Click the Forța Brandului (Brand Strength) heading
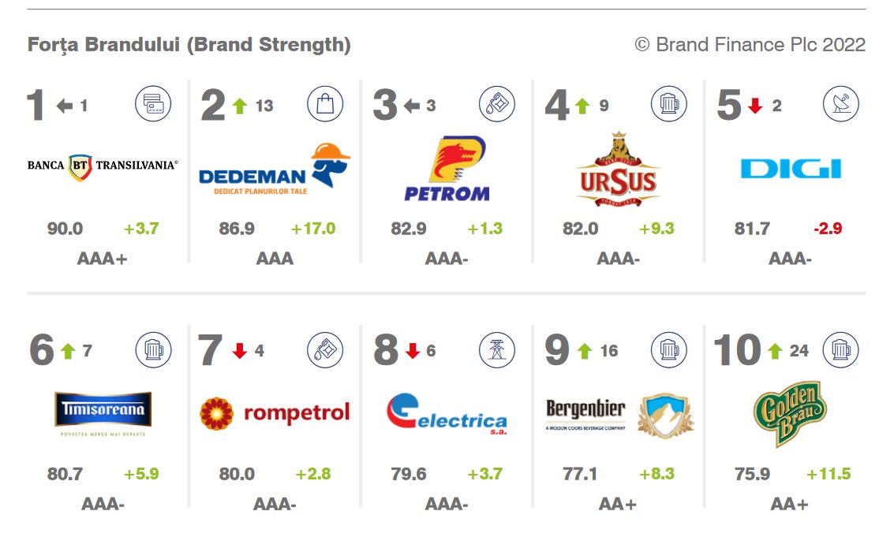The width and height of the screenshot is (894, 537). [189, 44]
